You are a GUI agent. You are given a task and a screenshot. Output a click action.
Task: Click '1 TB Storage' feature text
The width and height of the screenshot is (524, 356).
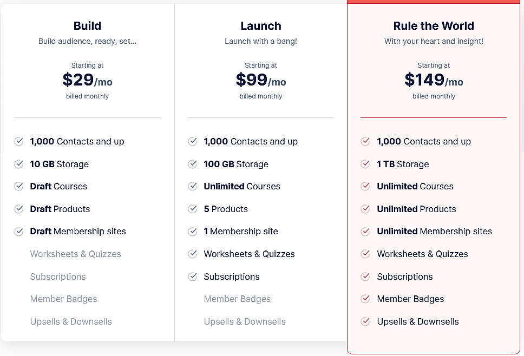tap(403, 164)
